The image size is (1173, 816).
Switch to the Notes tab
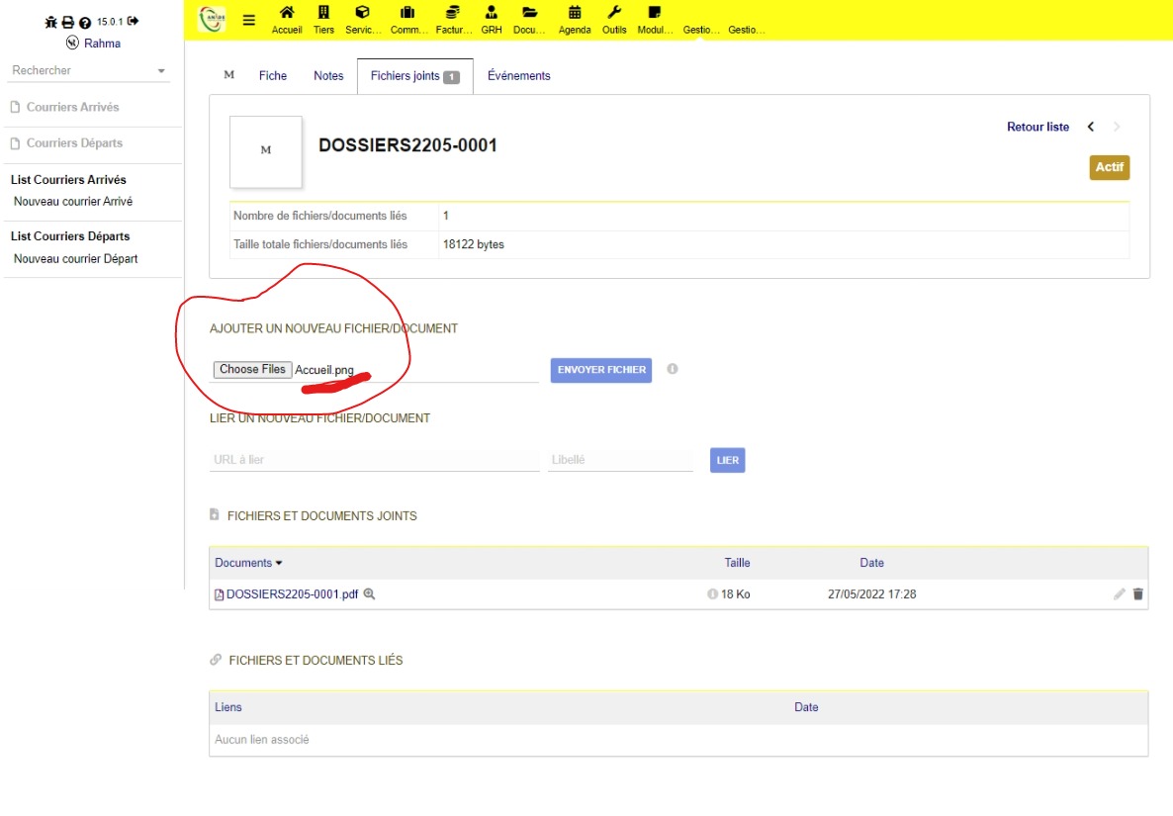click(328, 75)
